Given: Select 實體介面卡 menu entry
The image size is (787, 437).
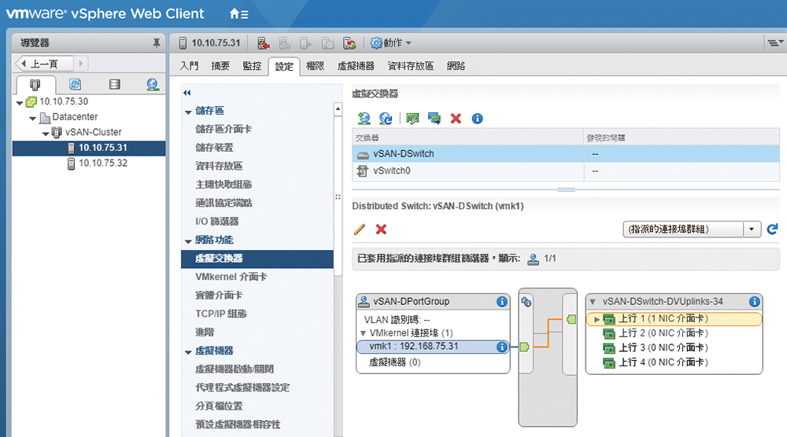Looking at the screenshot, I should (219, 296).
